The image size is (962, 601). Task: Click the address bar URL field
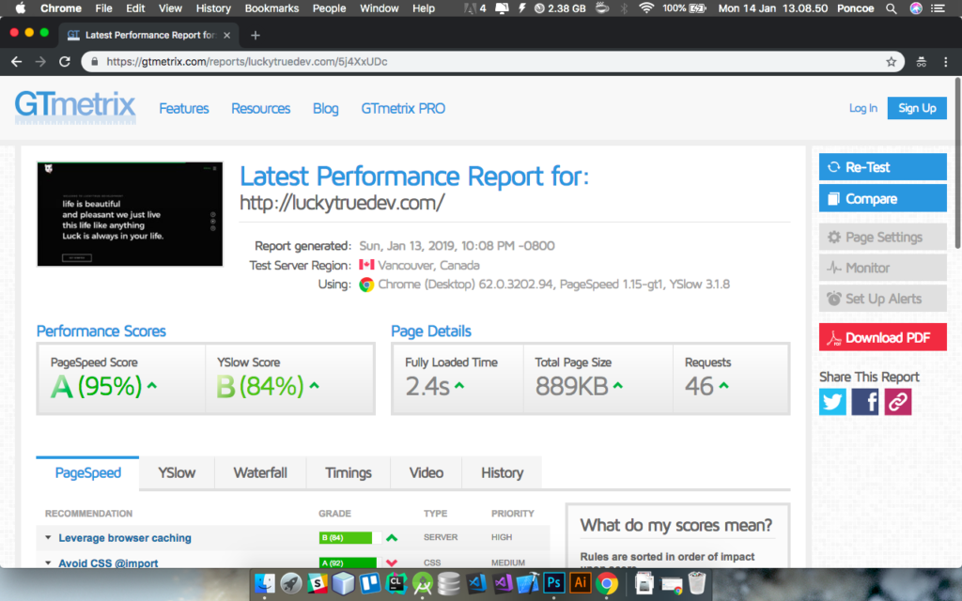[490, 61]
